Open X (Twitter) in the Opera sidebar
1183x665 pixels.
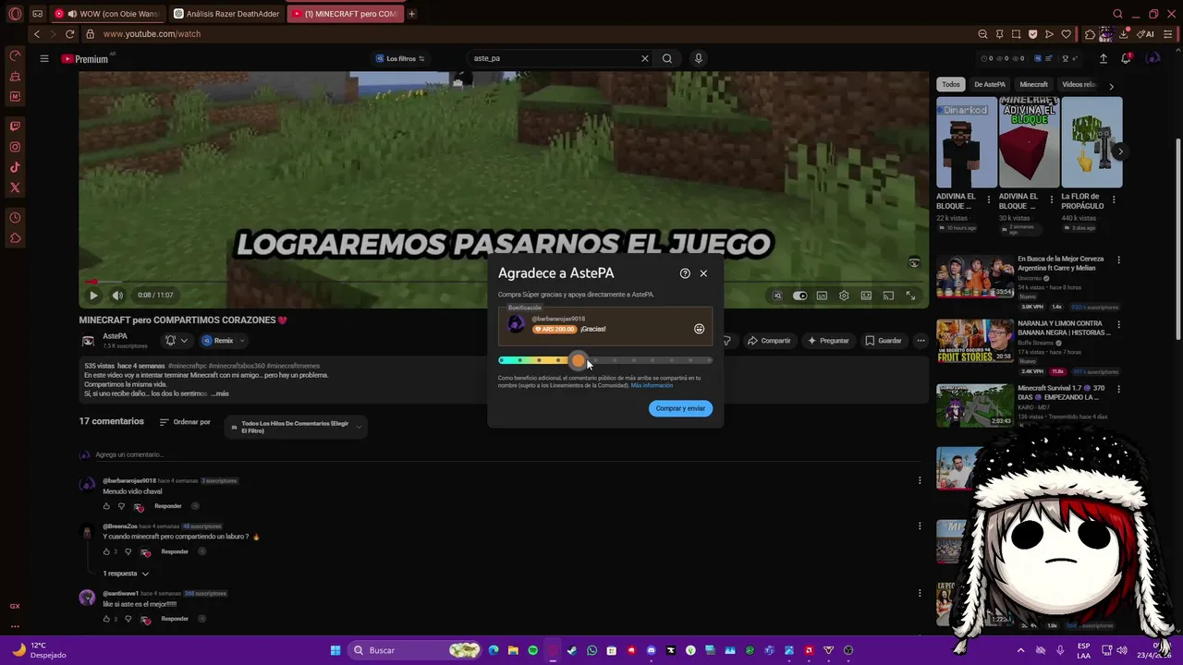coord(15,187)
